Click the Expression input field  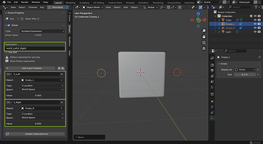tap(35, 48)
